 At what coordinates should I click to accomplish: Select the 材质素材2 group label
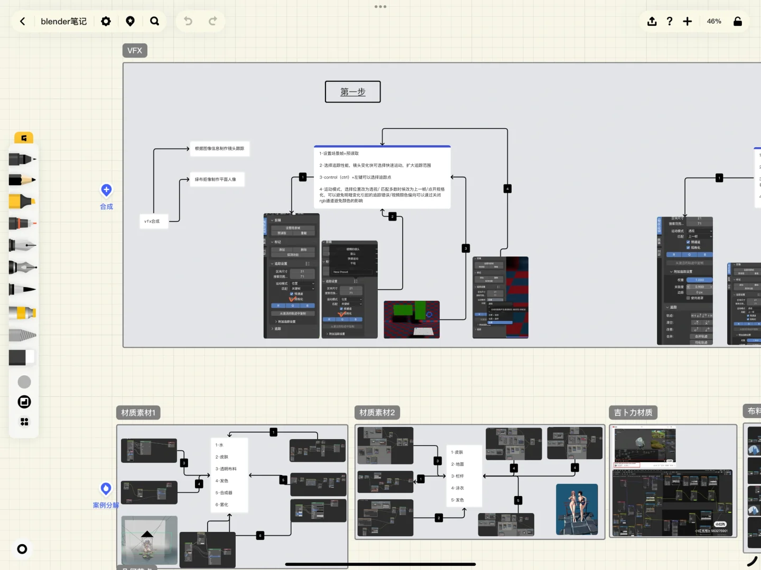coord(377,413)
